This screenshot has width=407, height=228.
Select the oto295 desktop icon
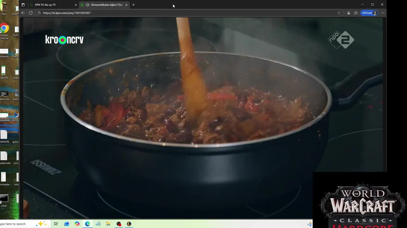pos(4,73)
